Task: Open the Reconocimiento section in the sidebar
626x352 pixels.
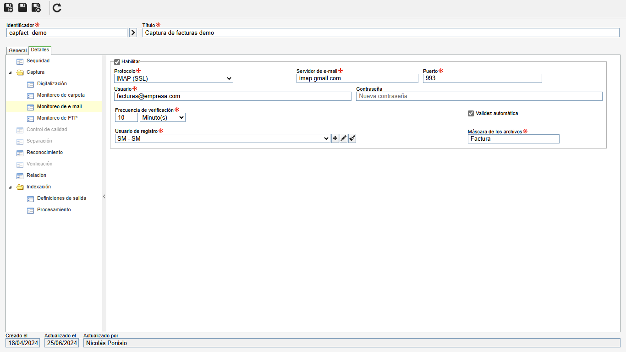Action: pos(44,153)
